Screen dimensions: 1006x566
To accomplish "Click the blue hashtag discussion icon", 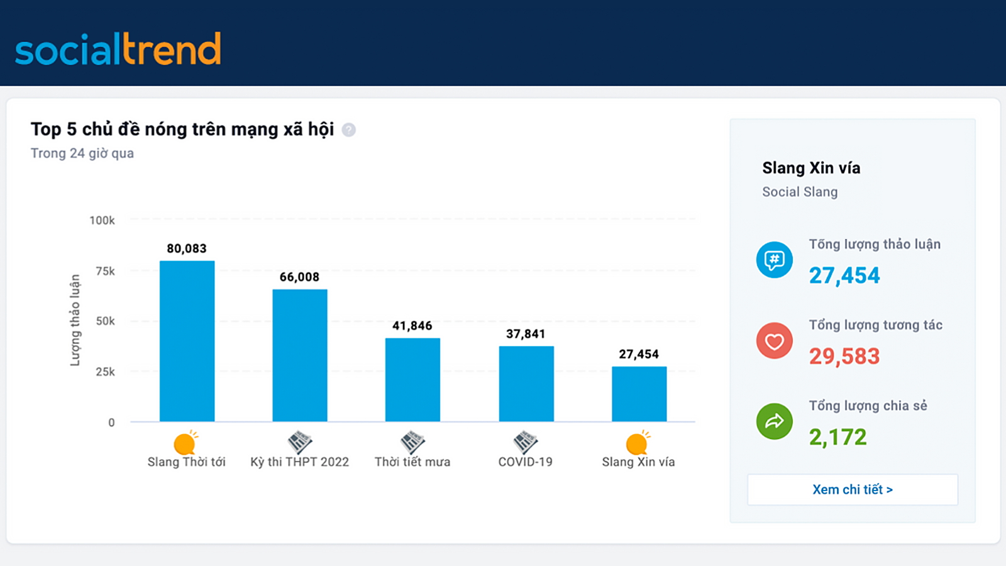I will point(774,260).
